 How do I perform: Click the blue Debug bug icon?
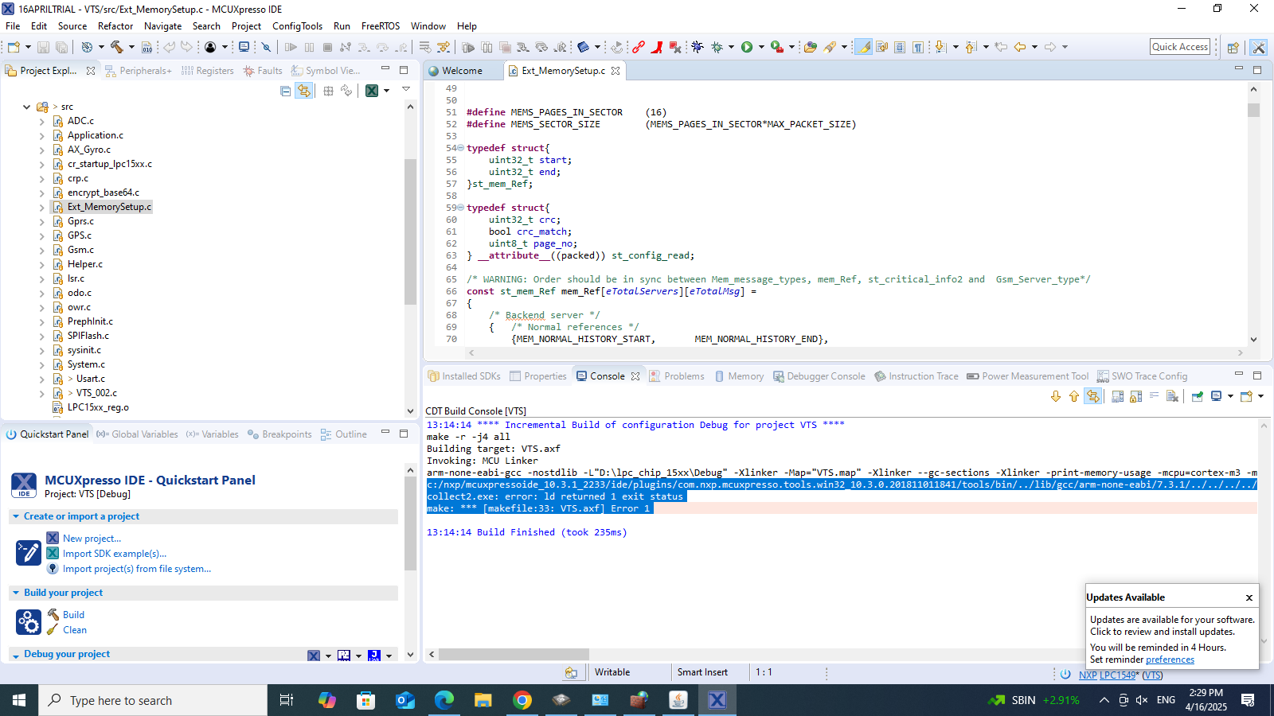coord(698,47)
